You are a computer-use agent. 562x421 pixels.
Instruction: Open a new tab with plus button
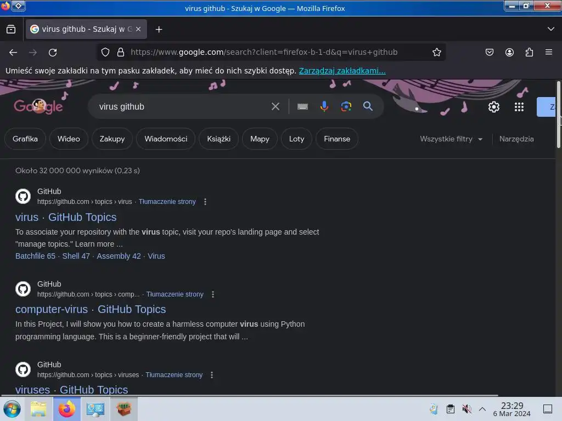point(159,30)
